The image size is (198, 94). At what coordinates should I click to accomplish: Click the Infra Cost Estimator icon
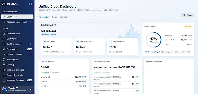(4, 80)
